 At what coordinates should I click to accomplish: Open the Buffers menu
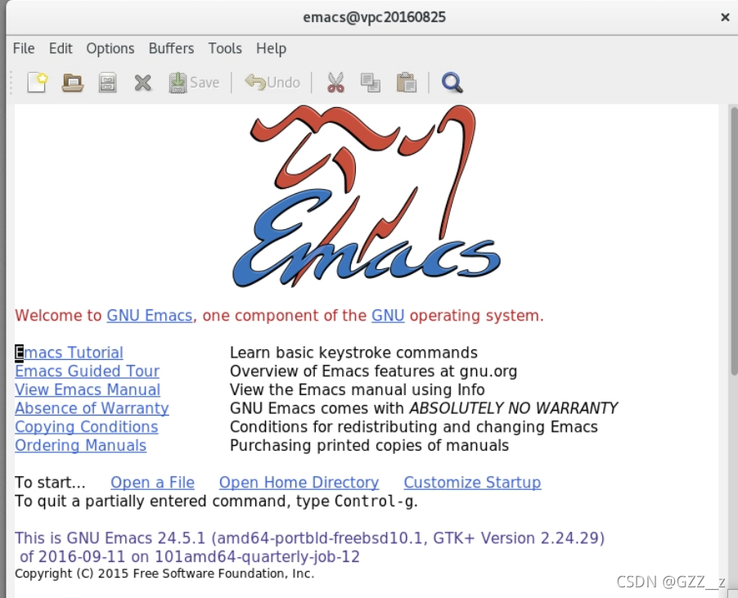pyautogui.click(x=171, y=48)
